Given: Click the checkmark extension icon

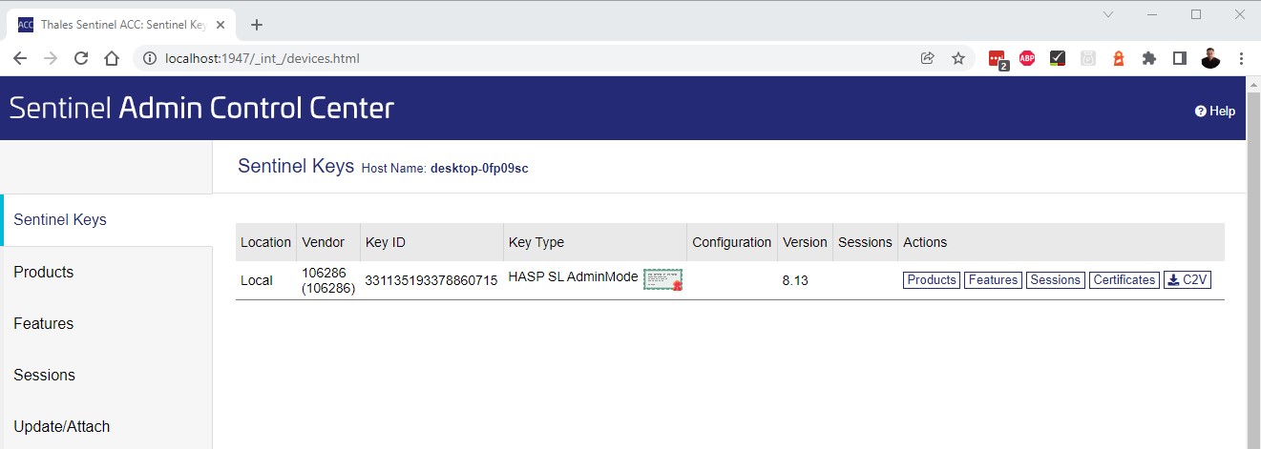Looking at the screenshot, I should (x=1058, y=58).
